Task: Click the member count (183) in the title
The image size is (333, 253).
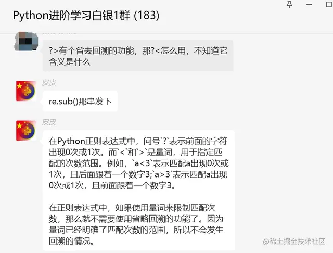Action: tap(147, 15)
